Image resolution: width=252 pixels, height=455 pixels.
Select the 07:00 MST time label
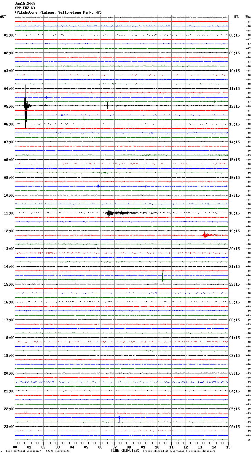tap(9, 142)
